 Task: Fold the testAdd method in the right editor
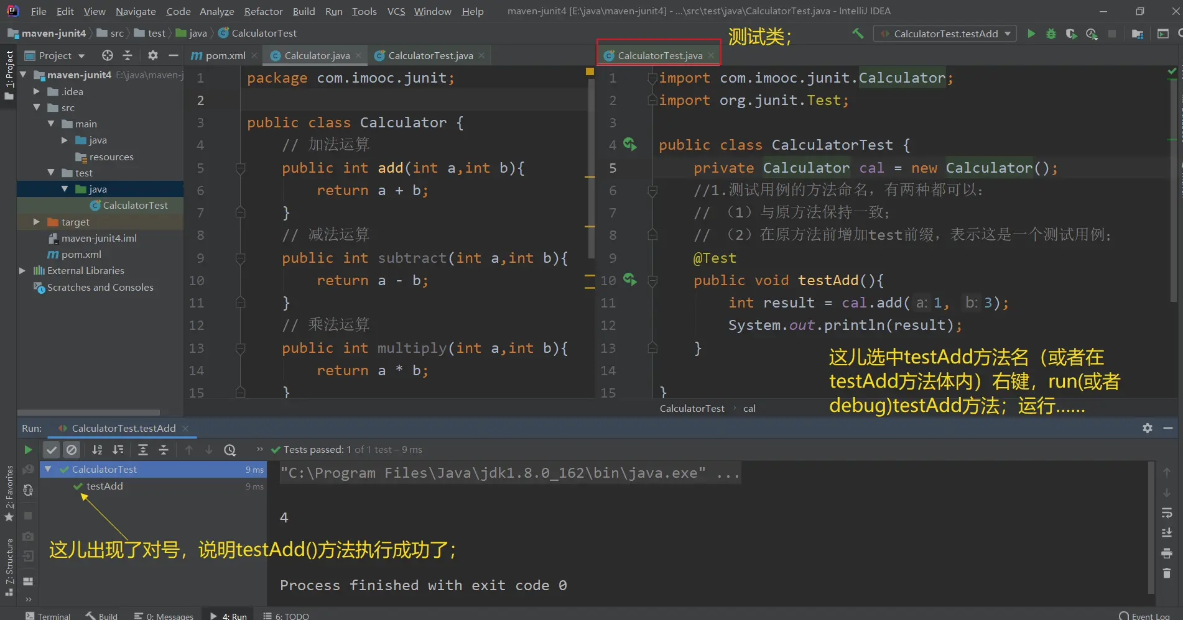pos(652,281)
